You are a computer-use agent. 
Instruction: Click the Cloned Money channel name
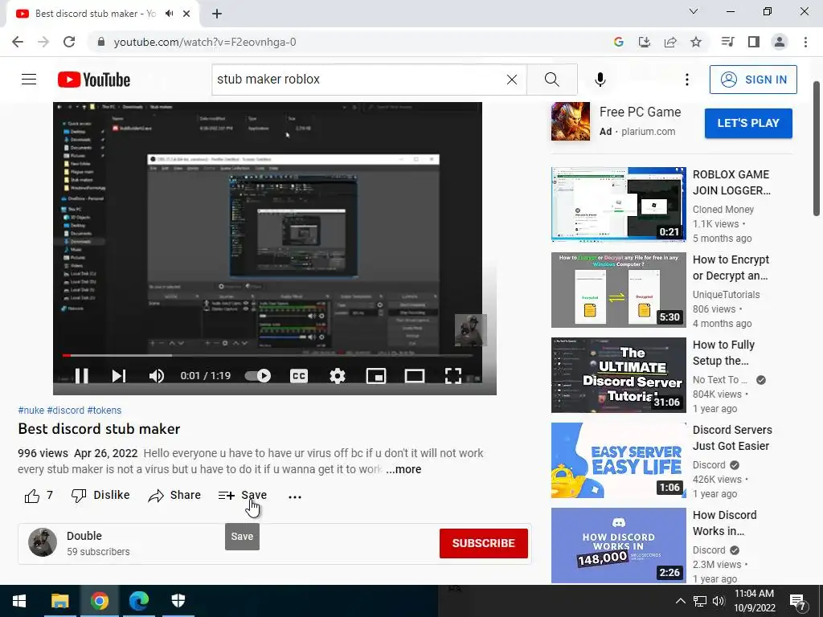point(723,210)
